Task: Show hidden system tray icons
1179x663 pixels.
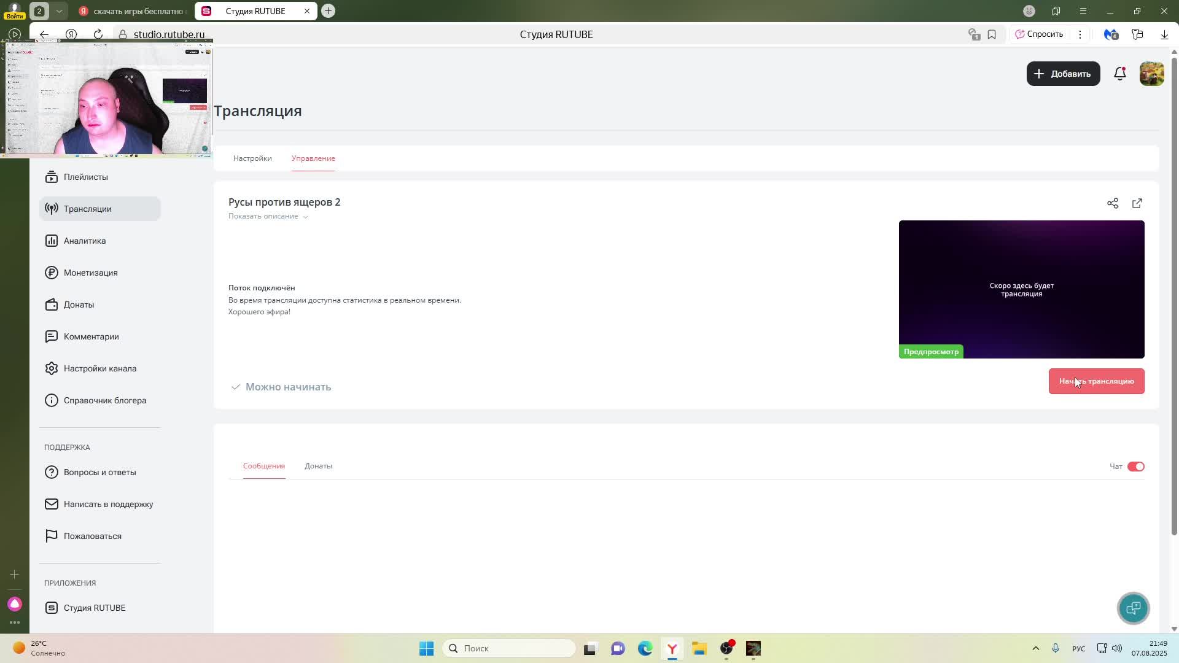Action: (1035, 648)
